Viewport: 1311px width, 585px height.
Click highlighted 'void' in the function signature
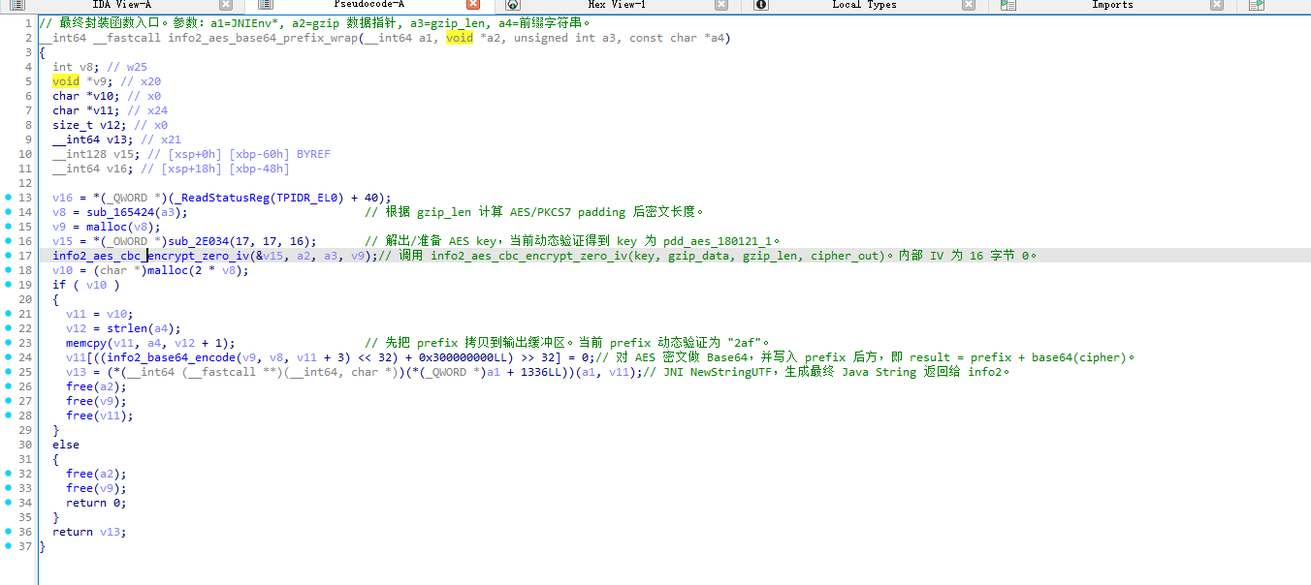coord(460,38)
